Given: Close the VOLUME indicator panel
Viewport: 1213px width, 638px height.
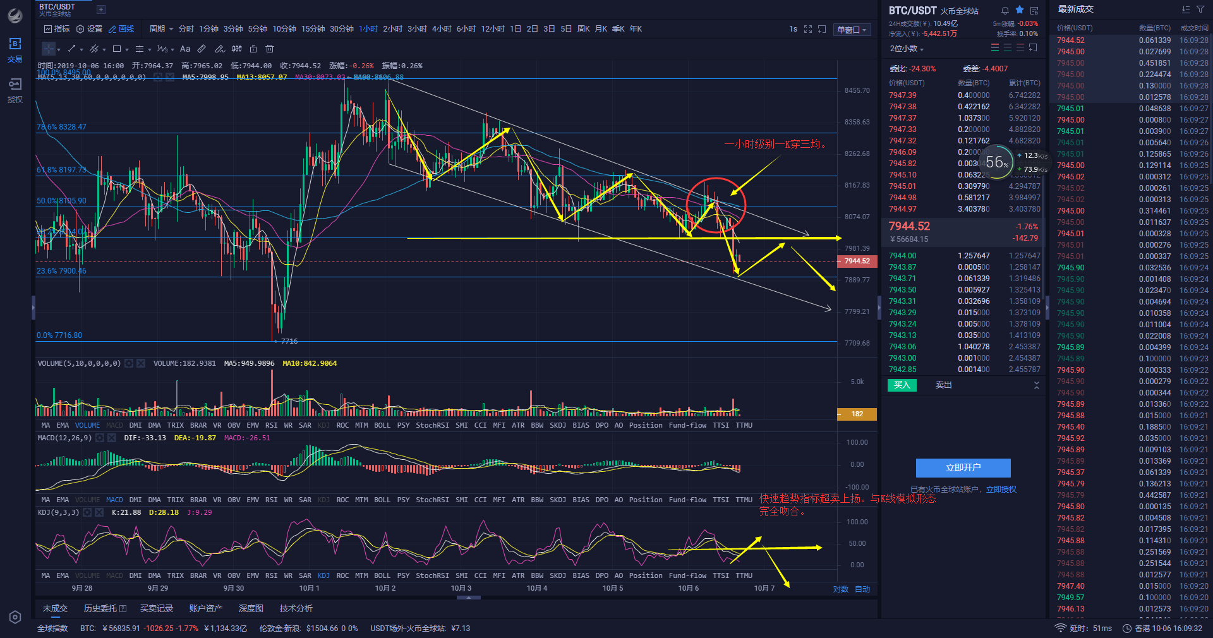Looking at the screenshot, I should click(x=141, y=363).
